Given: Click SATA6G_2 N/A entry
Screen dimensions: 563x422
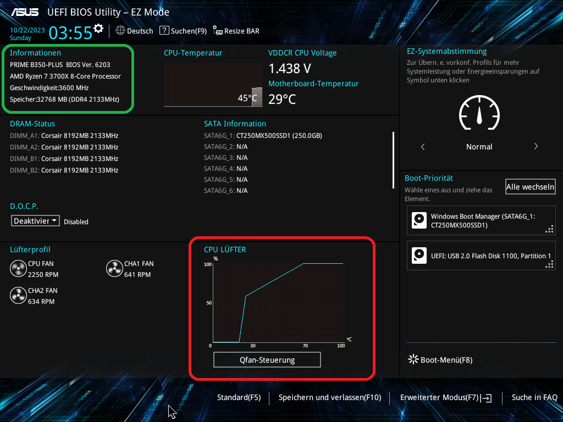Looking at the screenshot, I should [x=226, y=147].
